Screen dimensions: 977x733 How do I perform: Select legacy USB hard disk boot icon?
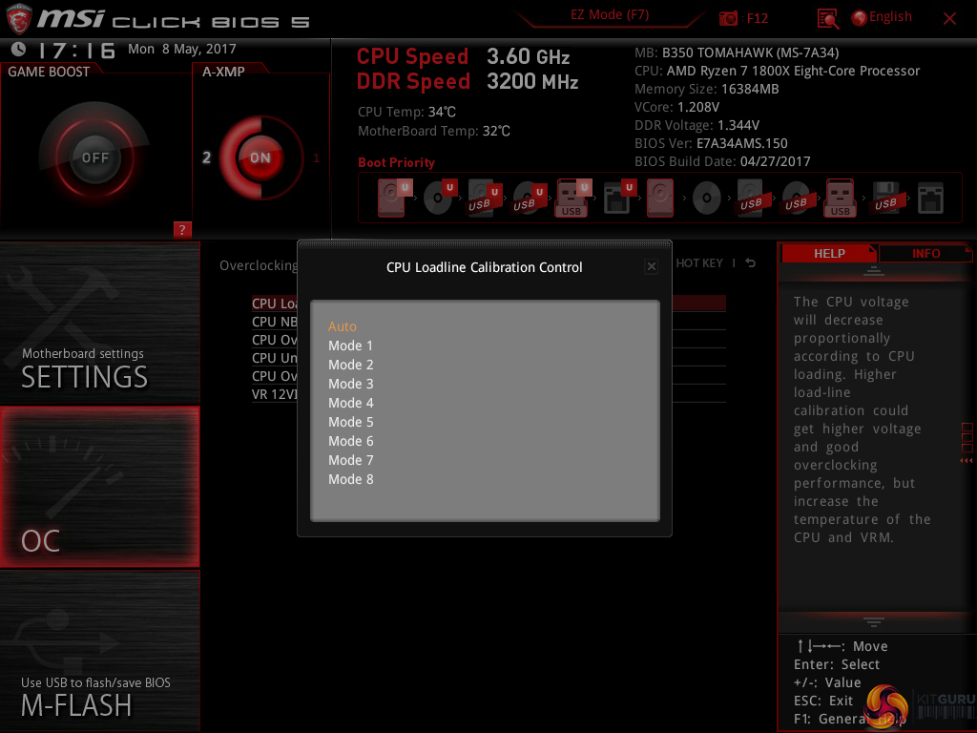tap(751, 198)
